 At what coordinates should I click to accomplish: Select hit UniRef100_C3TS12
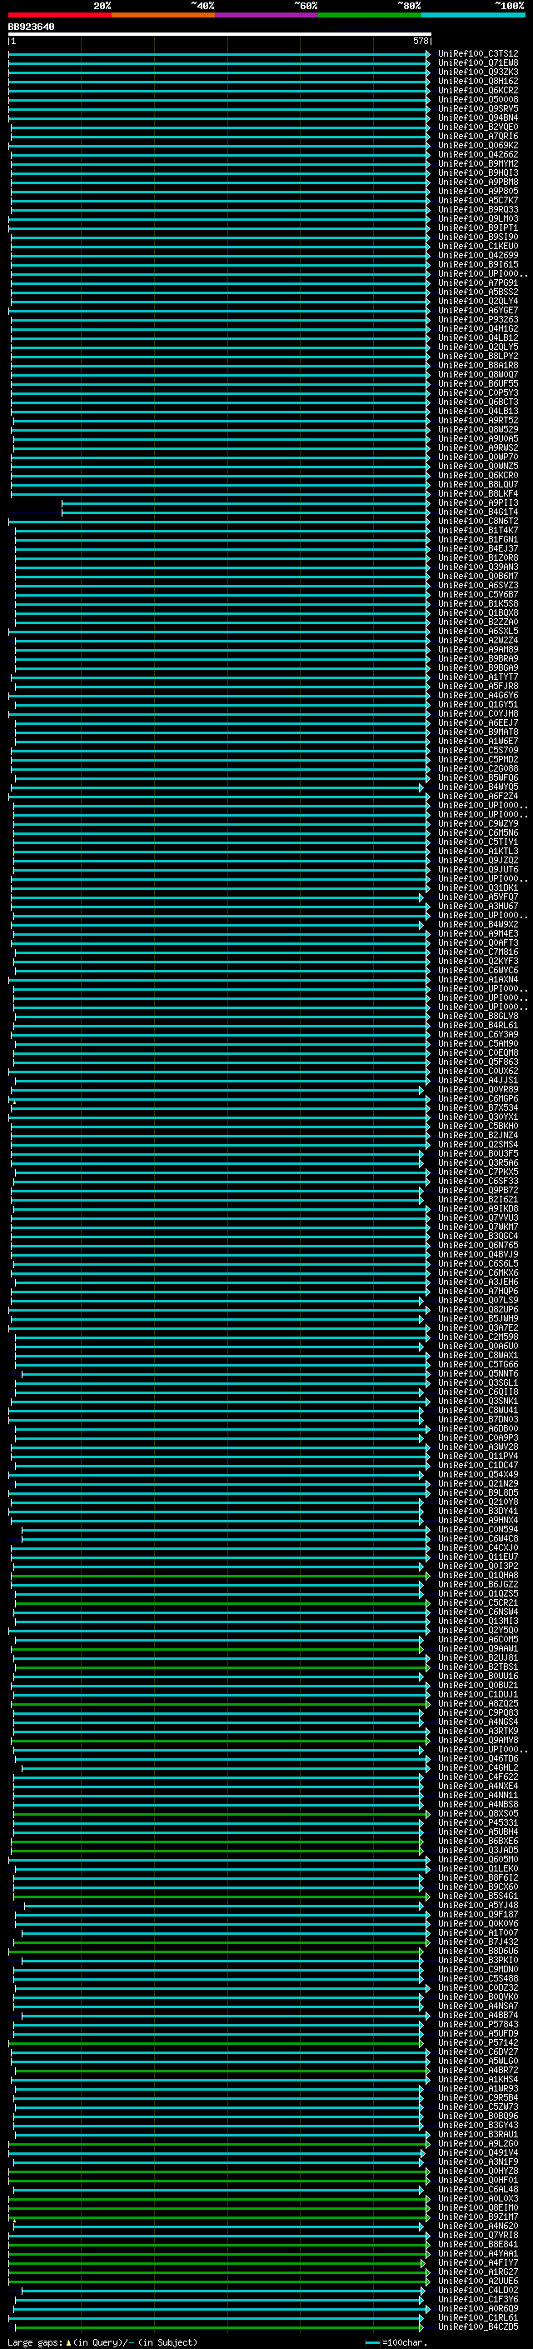coord(477,54)
